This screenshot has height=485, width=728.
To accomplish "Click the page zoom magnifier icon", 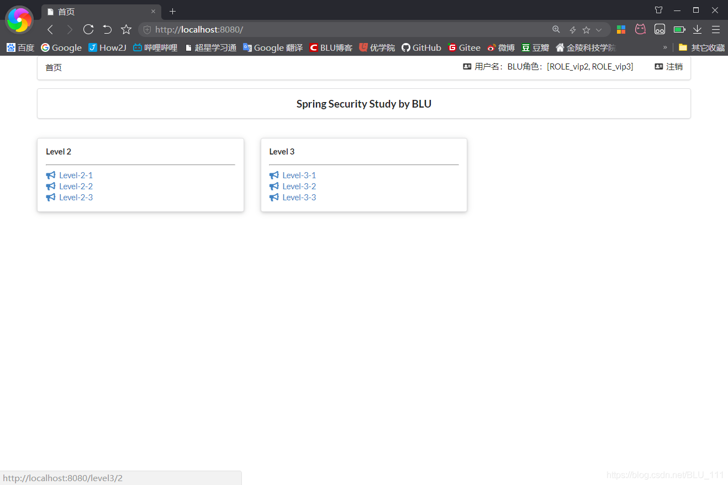I will point(556,29).
